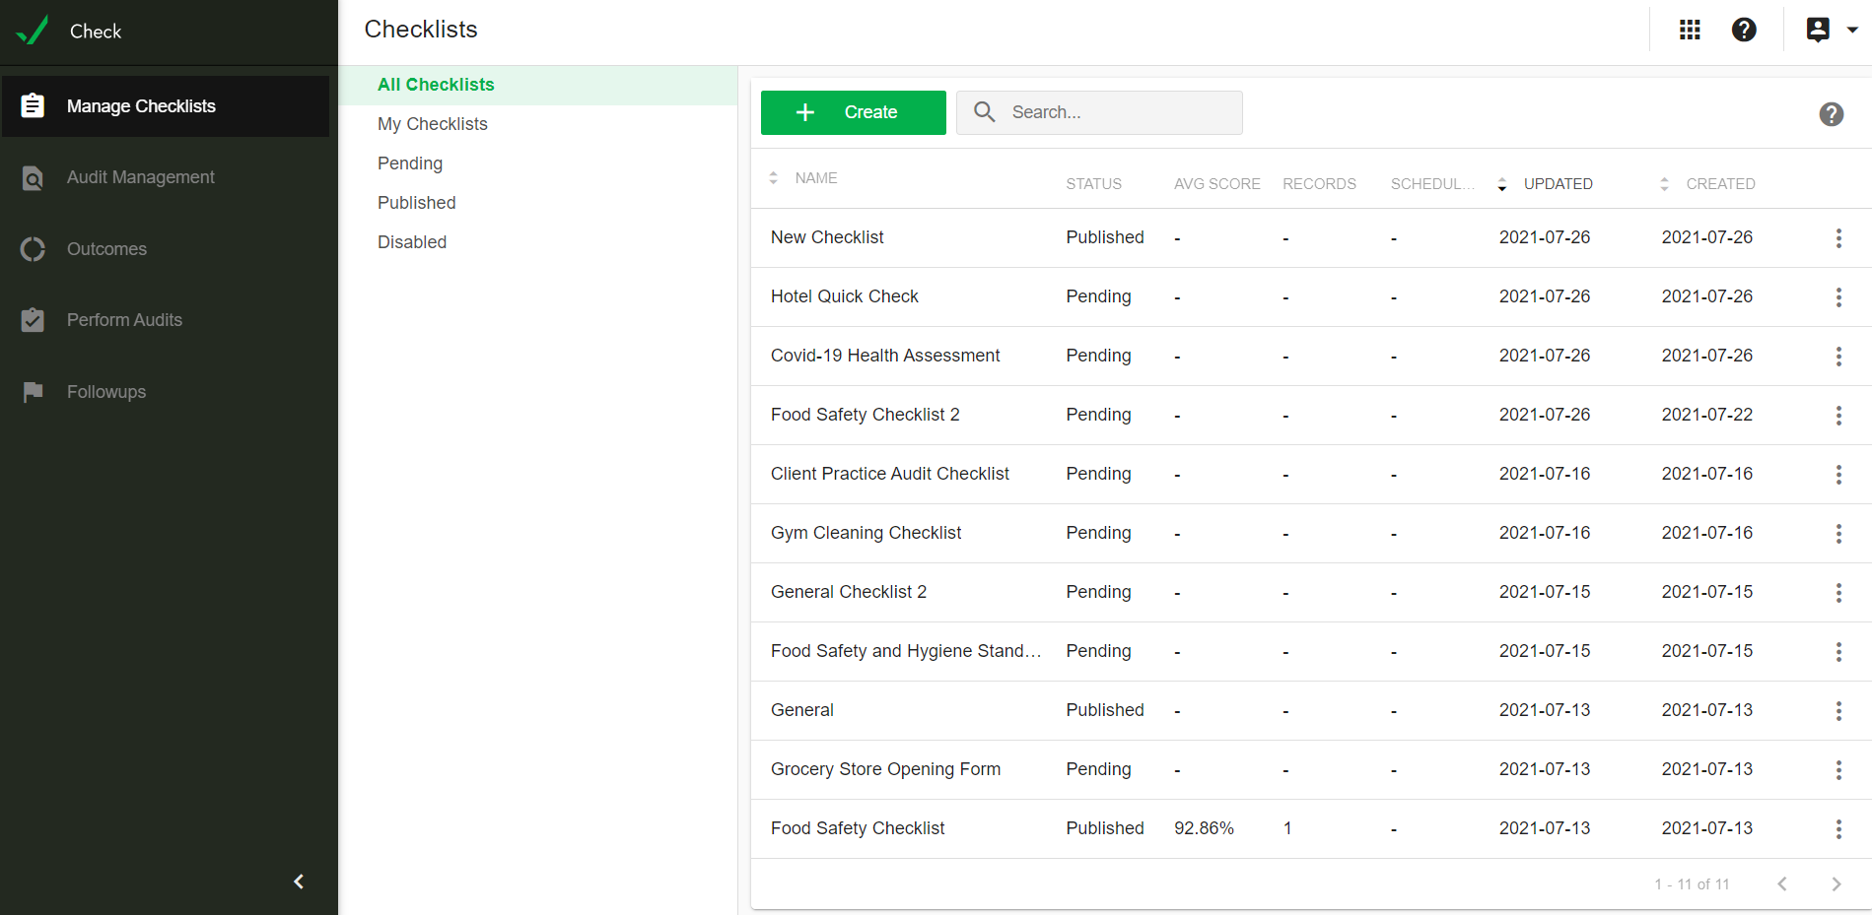The height and width of the screenshot is (915, 1872).
Task: Open Covid-19 Health Assessment checklist
Action: tap(885, 356)
